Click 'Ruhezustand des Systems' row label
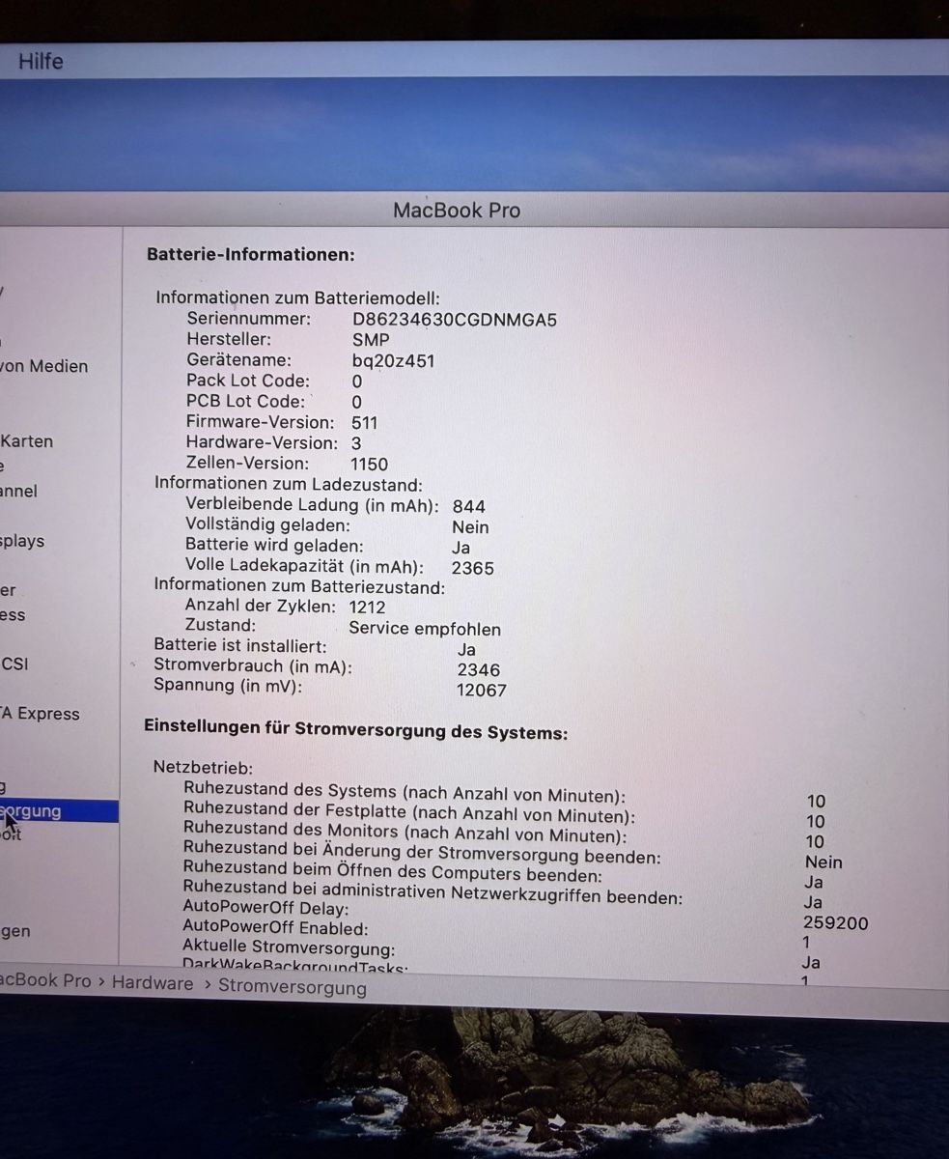This screenshot has height=1159, width=949. pos(405,793)
